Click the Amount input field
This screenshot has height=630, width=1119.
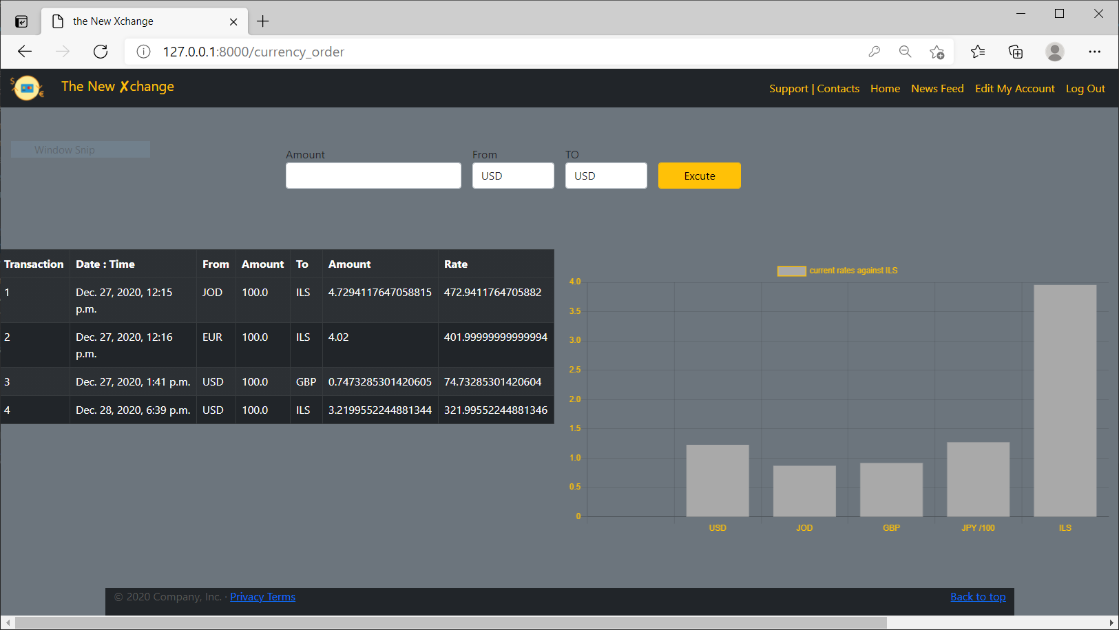tap(373, 176)
